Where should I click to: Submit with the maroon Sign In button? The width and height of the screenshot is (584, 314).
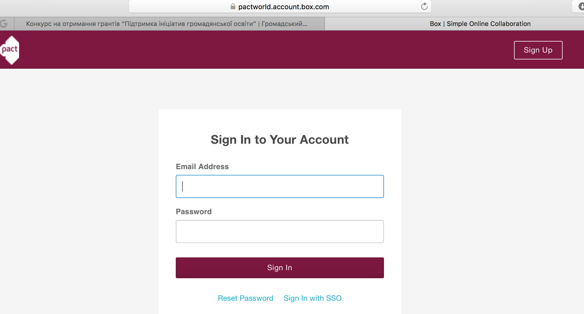pos(280,268)
